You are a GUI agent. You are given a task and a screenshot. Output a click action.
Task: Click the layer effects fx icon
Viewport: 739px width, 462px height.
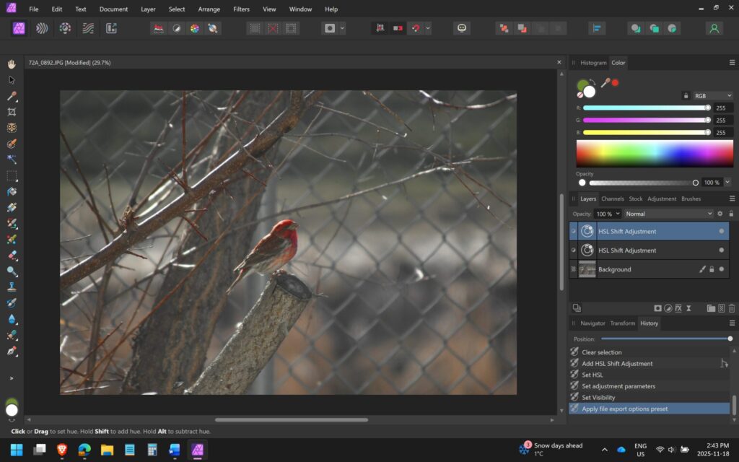pos(678,308)
